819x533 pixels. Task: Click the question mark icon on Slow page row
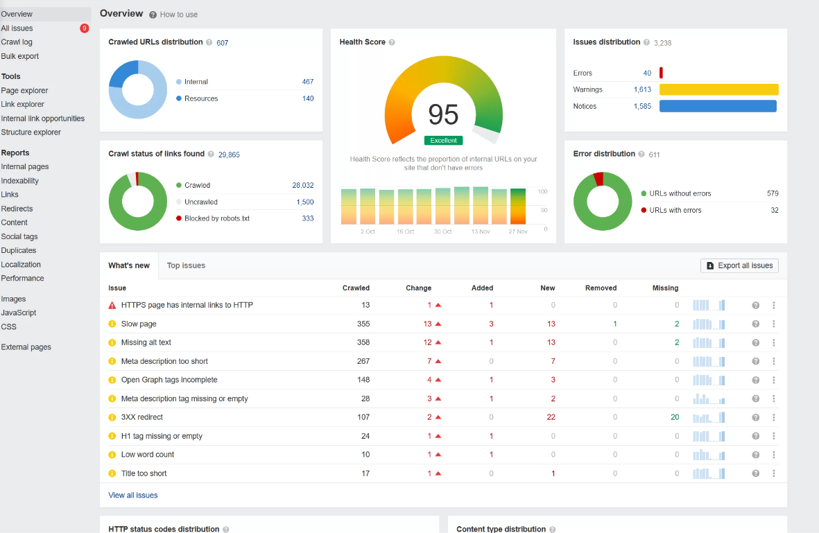coord(755,323)
